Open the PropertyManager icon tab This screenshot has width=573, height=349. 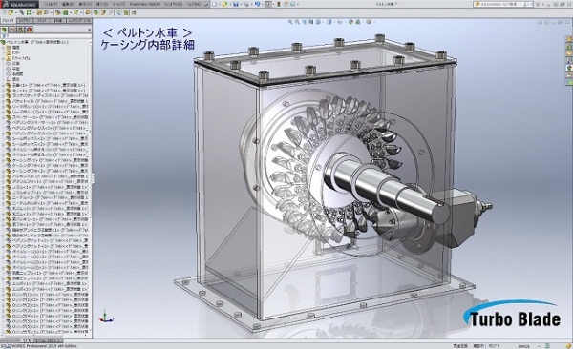click(x=12, y=30)
